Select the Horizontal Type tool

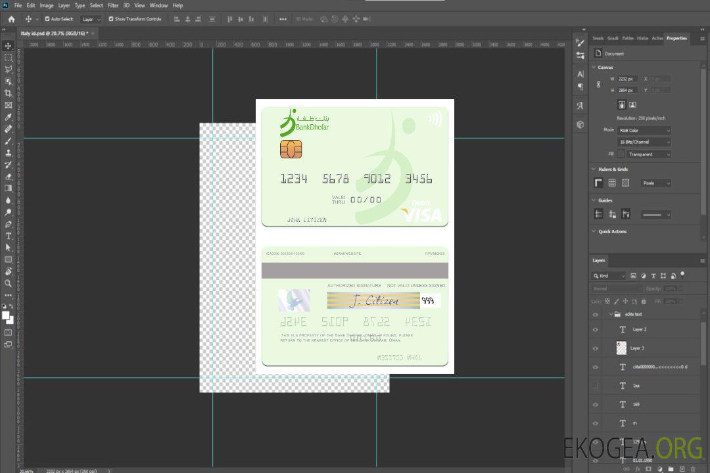click(x=9, y=236)
